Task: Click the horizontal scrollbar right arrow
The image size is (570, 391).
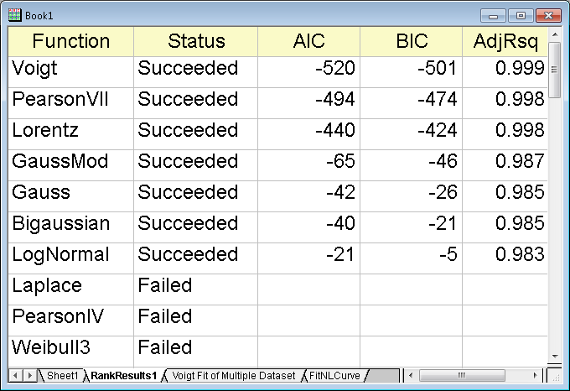Action: click(535, 375)
